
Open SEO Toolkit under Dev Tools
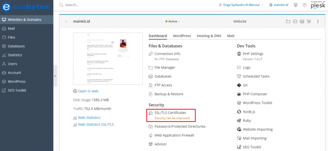(252, 147)
